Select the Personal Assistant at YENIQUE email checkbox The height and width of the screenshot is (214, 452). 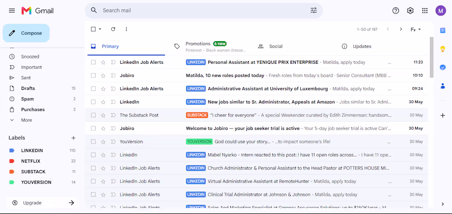[93, 62]
